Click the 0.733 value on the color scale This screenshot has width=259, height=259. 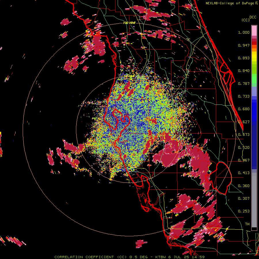point(244,96)
